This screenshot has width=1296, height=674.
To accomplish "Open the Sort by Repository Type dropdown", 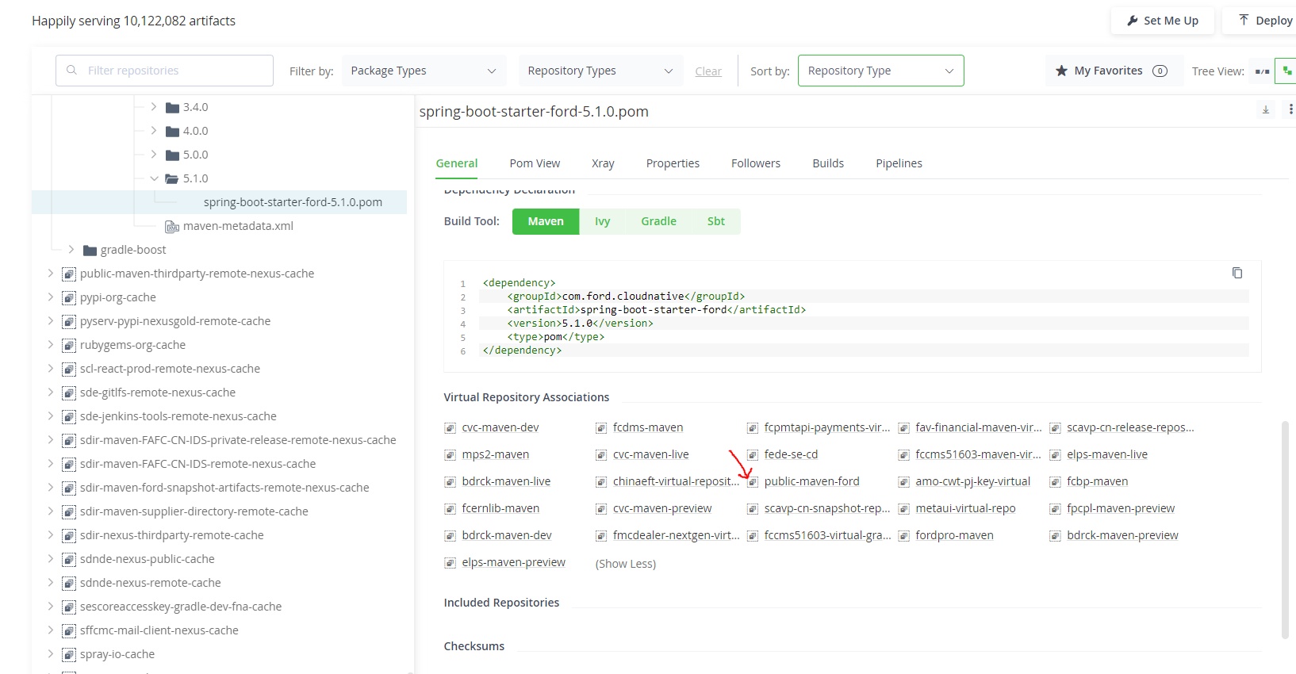I will click(x=880, y=71).
